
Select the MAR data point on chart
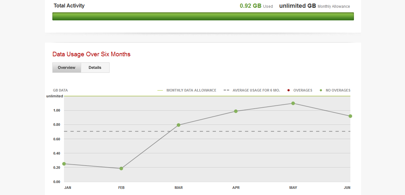pyautogui.click(x=178, y=125)
